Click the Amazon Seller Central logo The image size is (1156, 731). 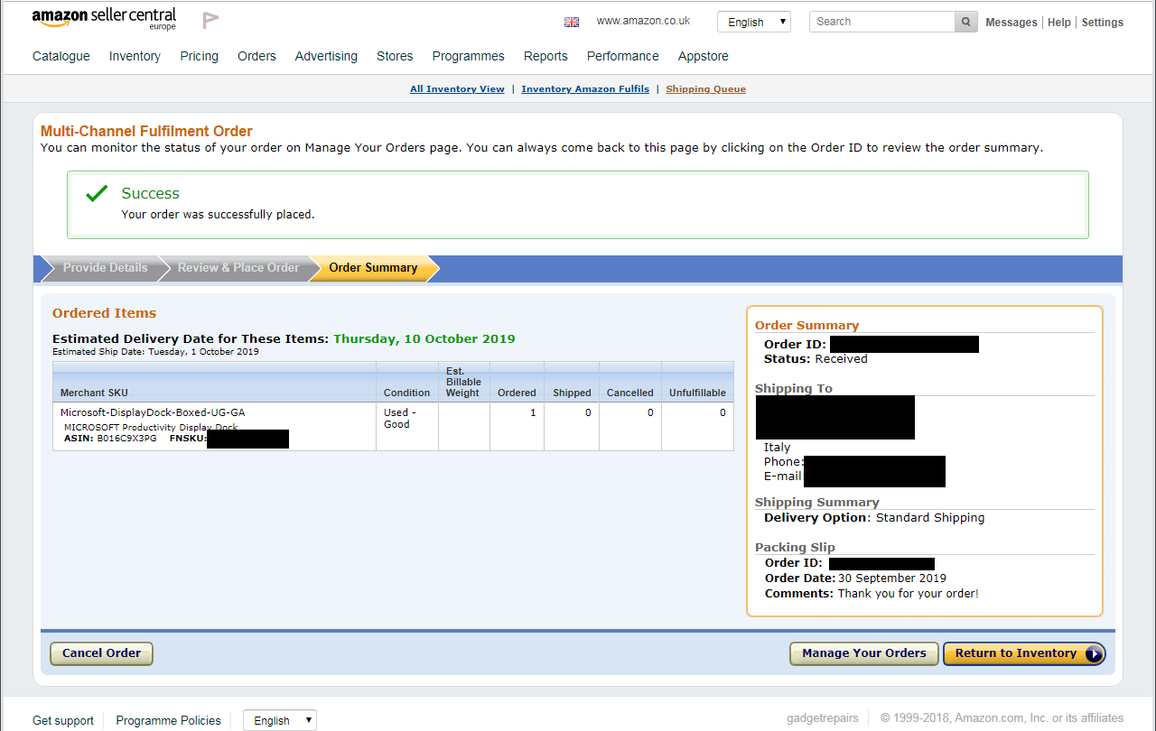104,19
